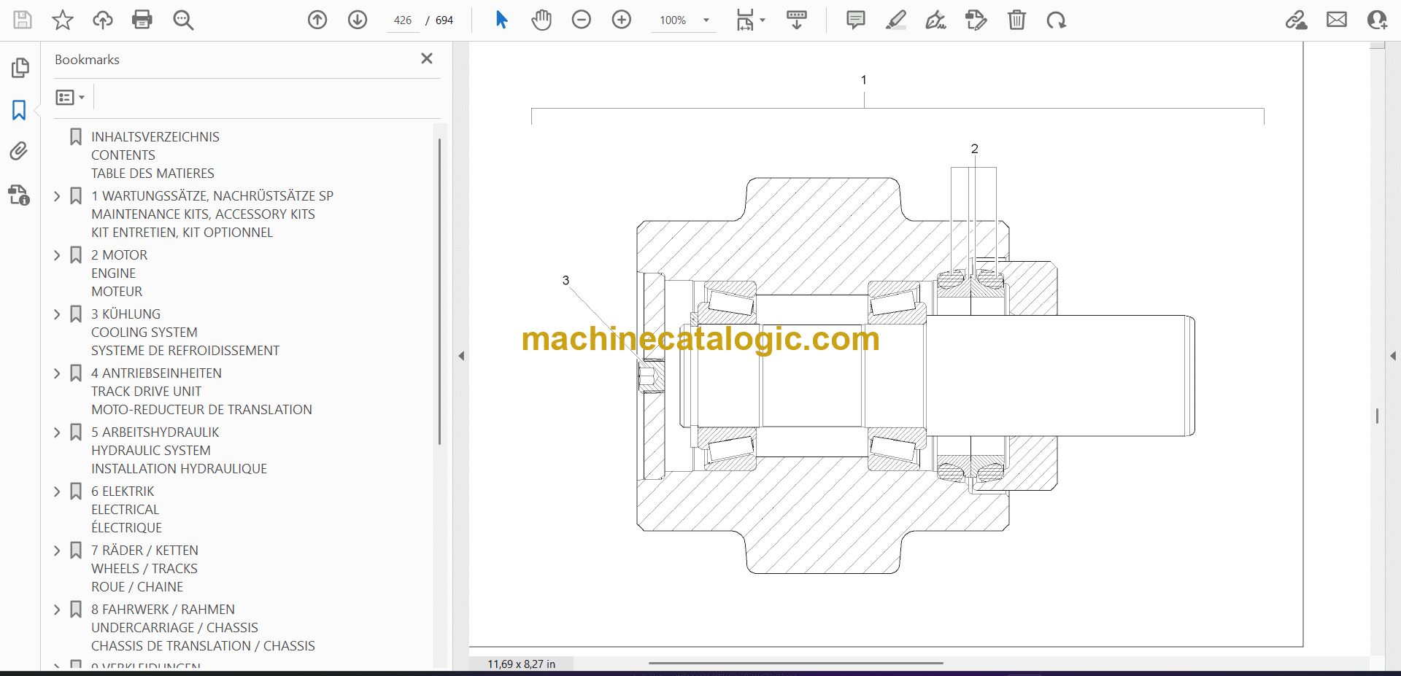Open the bookmark options menu
1401x676 pixels.
tap(70, 97)
